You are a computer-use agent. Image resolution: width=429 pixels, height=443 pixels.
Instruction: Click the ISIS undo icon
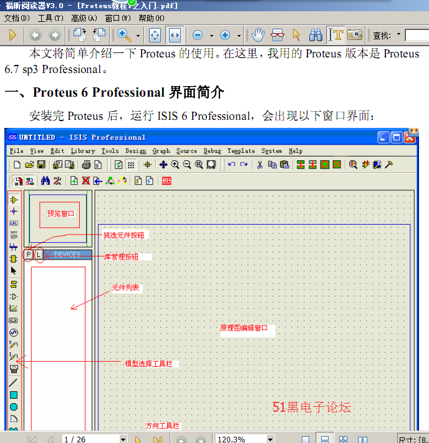(x=231, y=165)
